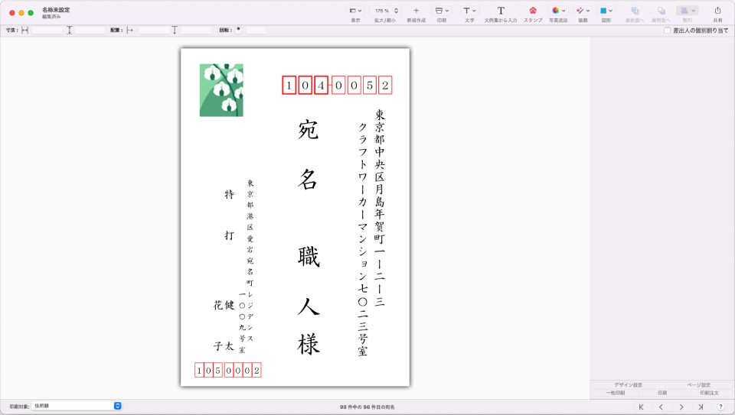
Task: Enable 差出人の個別割り当て checkbox
Action: (667, 31)
